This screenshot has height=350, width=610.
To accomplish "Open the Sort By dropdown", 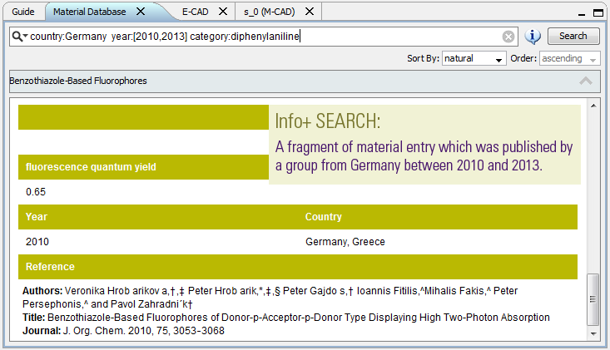I will [474, 59].
